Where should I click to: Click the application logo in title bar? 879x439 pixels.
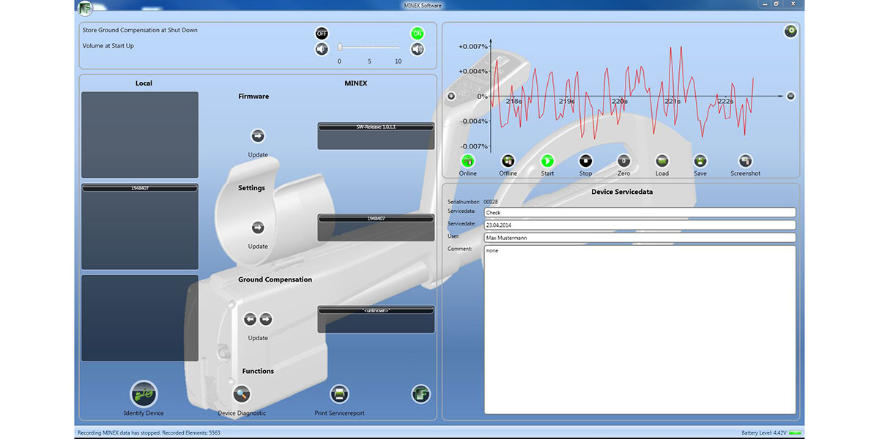[84, 7]
